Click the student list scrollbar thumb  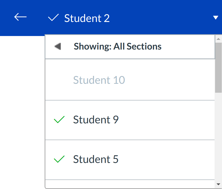point(218,68)
